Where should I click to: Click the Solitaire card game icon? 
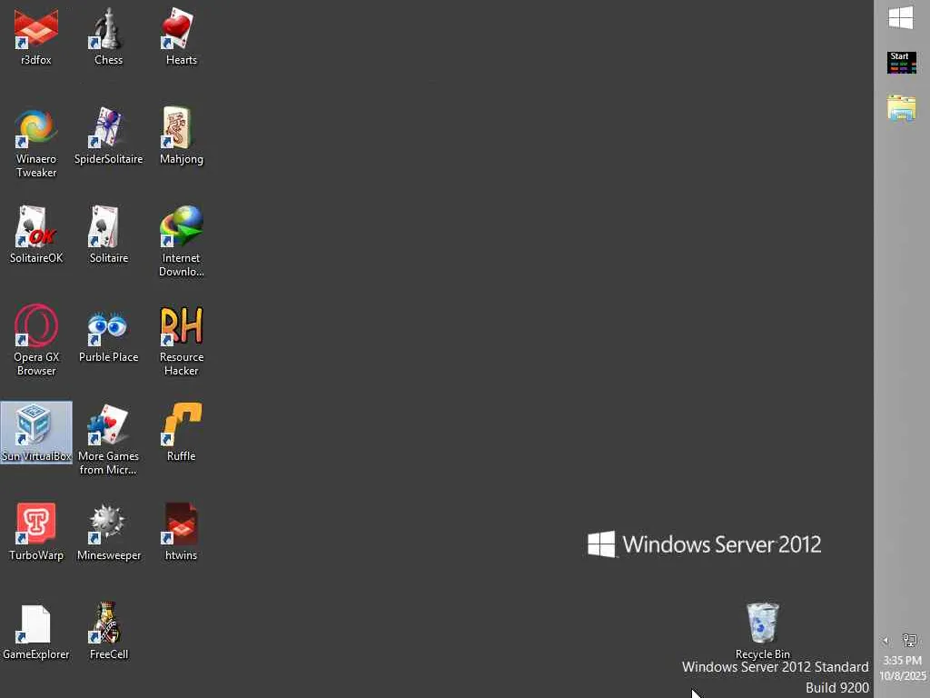coord(109,235)
